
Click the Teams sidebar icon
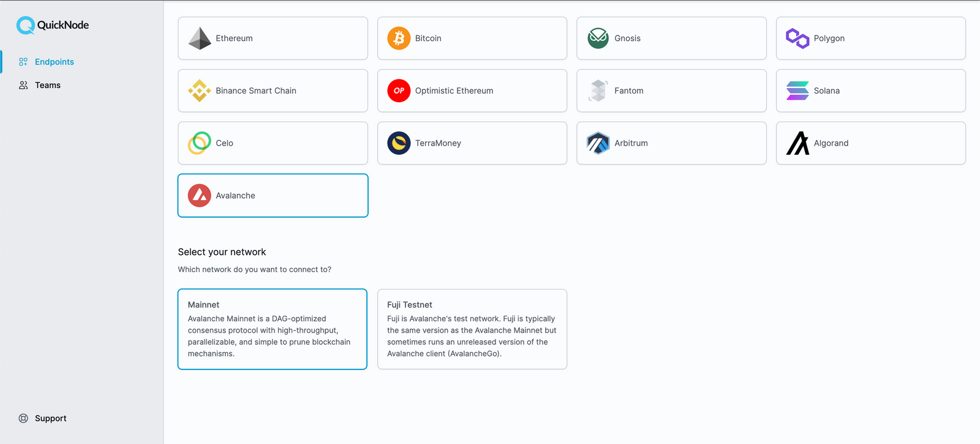pyautogui.click(x=23, y=85)
